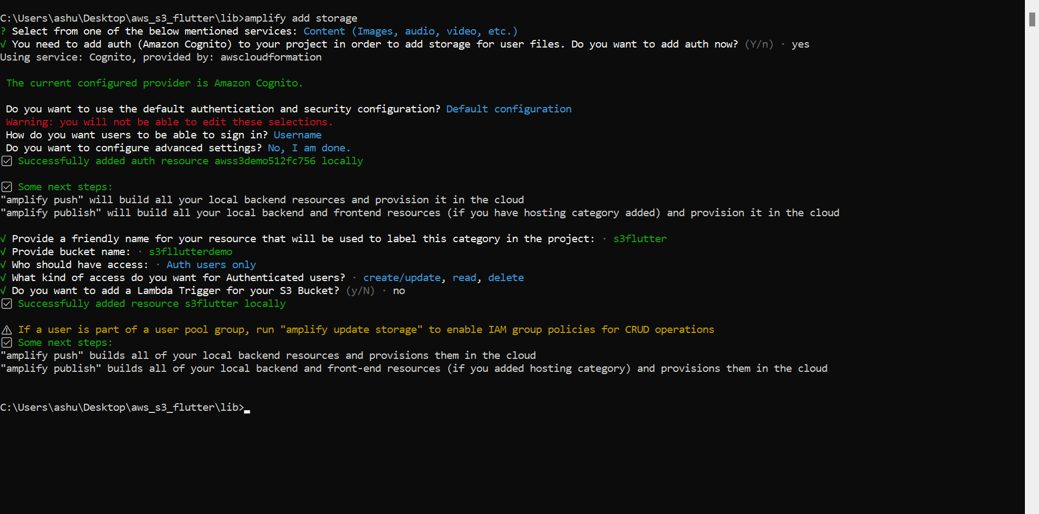1039x514 pixels.
Task: Click the checkmark box beside "Successfully added resource s3flutter"
Action: (x=6, y=304)
